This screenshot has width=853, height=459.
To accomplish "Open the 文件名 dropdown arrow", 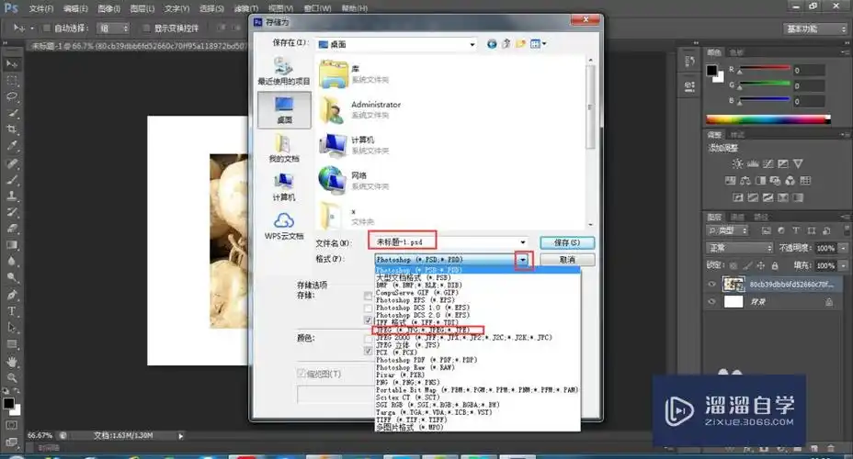I will (x=522, y=242).
